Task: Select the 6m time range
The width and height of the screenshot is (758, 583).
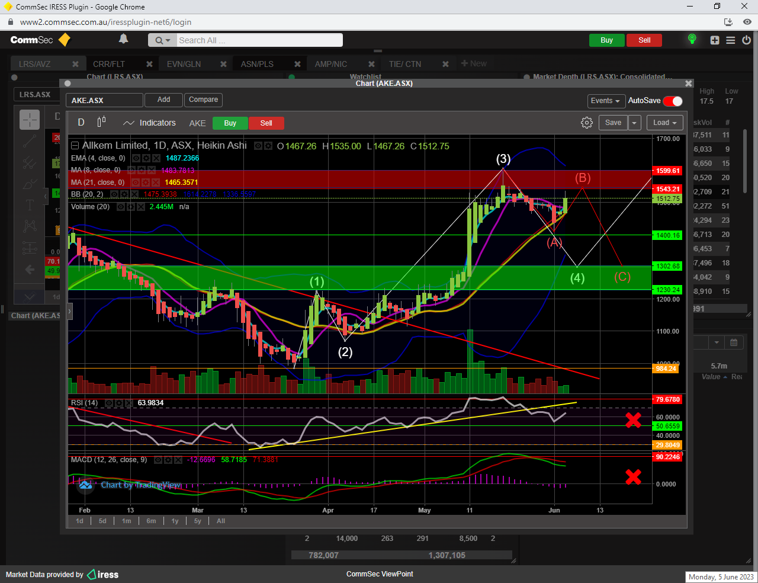Action: pyautogui.click(x=151, y=521)
